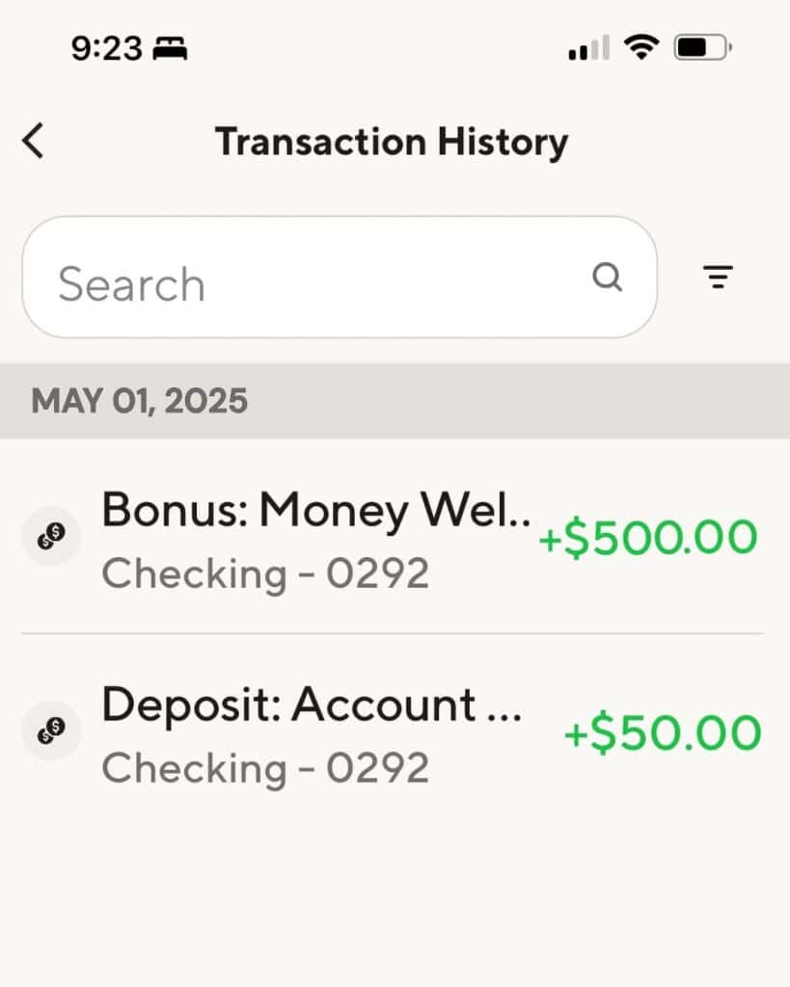Tap the Wi-Fi status icon
The width and height of the screenshot is (790, 987).
tap(640, 46)
